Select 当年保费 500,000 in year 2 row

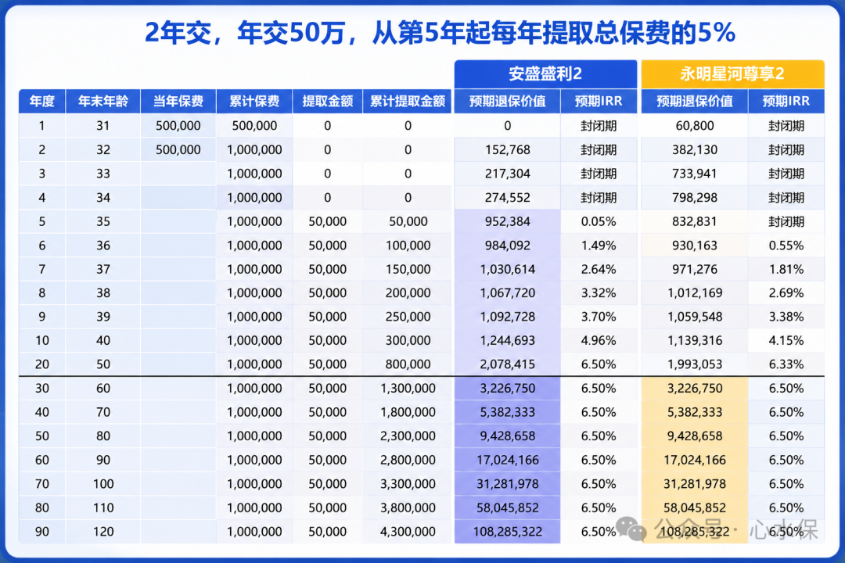178,150
